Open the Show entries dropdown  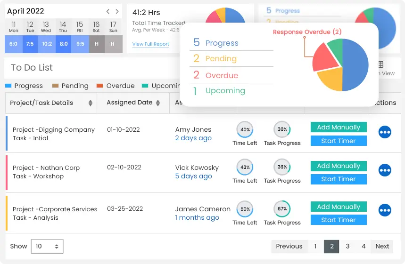(x=47, y=246)
